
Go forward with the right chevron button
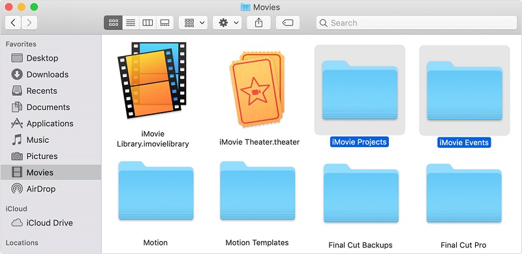click(x=29, y=23)
